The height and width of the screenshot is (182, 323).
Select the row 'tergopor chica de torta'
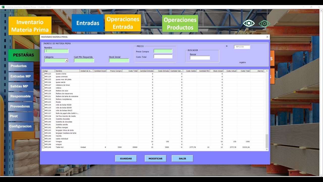click(x=153, y=130)
